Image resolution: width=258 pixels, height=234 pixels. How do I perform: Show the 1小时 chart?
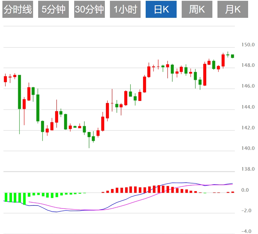coord(125,9)
